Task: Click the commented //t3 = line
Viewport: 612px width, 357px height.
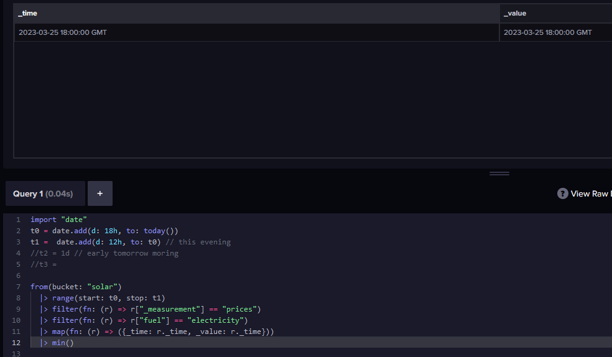Action: (44, 264)
